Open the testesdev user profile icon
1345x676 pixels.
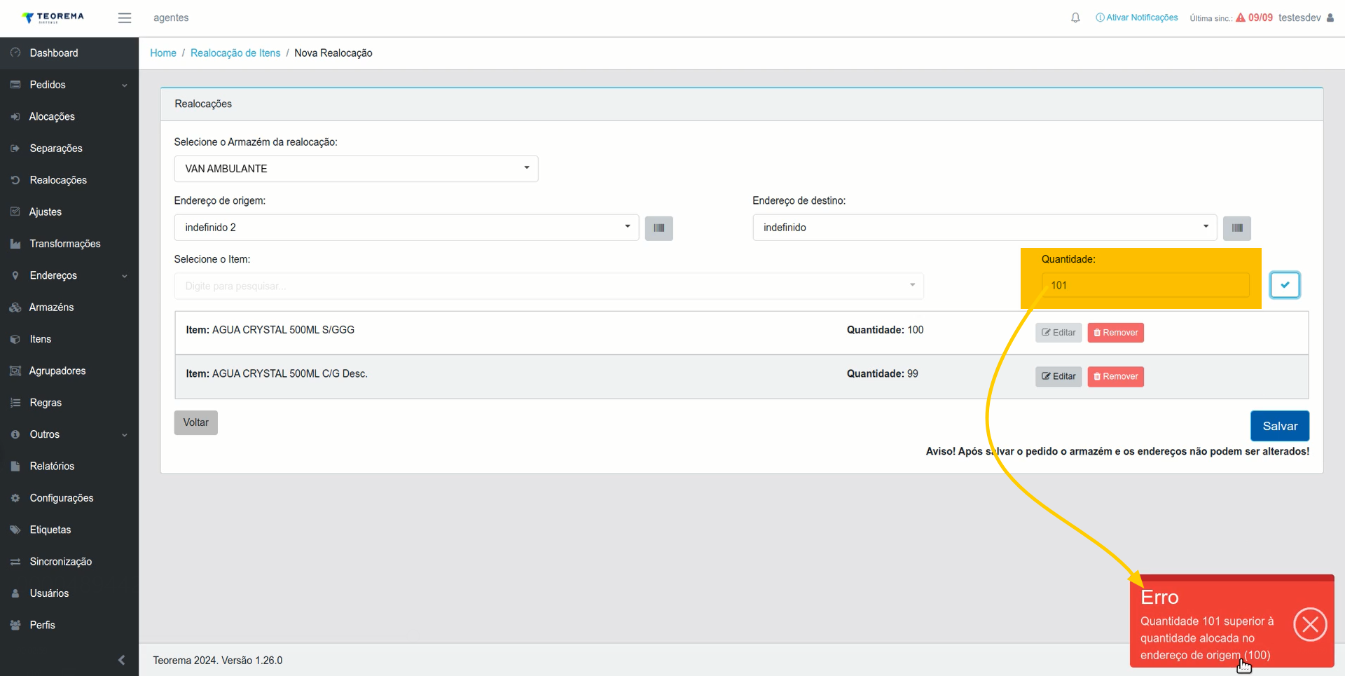1330,18
